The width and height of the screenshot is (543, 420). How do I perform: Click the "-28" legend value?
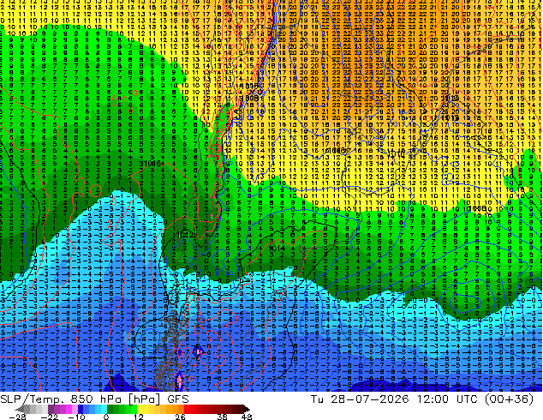[x=17, y=417]
